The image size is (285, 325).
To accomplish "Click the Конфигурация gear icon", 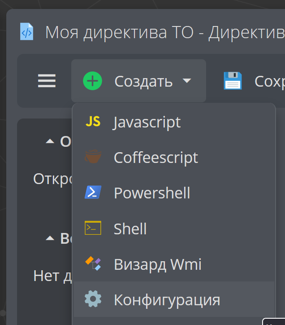I will tap(93, 299).
